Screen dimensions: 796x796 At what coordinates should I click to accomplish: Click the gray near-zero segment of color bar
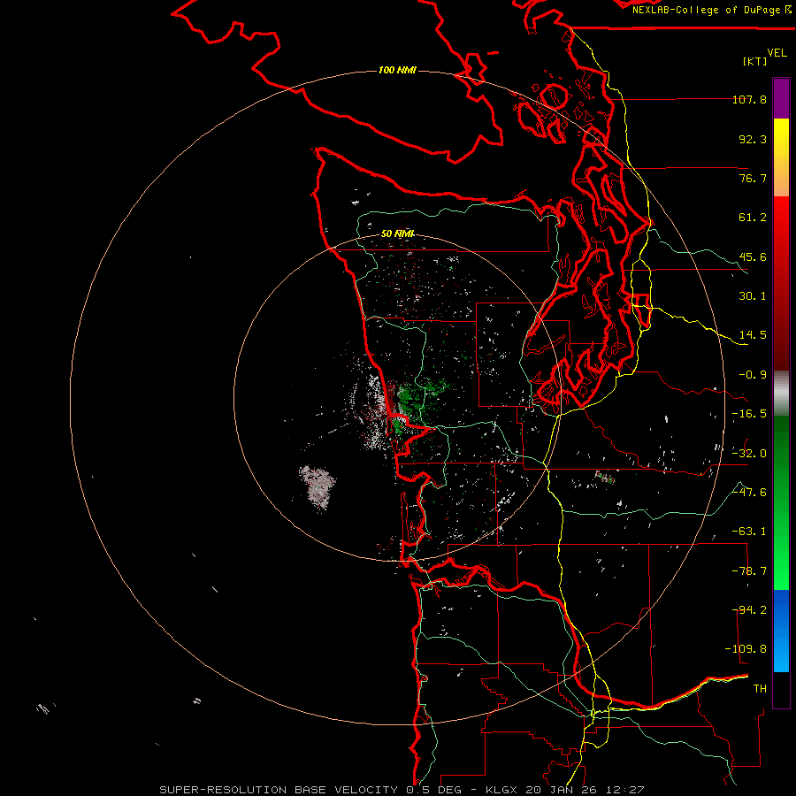coord(781,394)
